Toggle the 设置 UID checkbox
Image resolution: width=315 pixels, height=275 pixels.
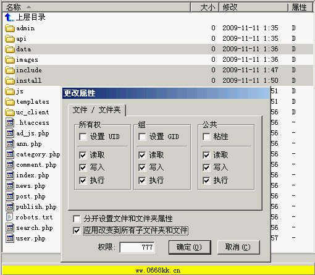pos(83,137)
